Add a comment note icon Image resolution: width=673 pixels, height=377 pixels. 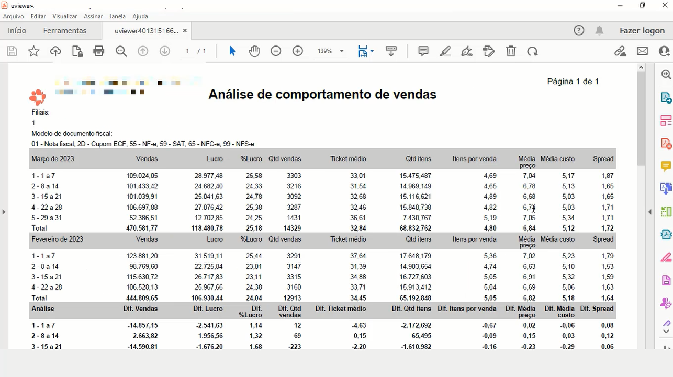click(423, 51)
